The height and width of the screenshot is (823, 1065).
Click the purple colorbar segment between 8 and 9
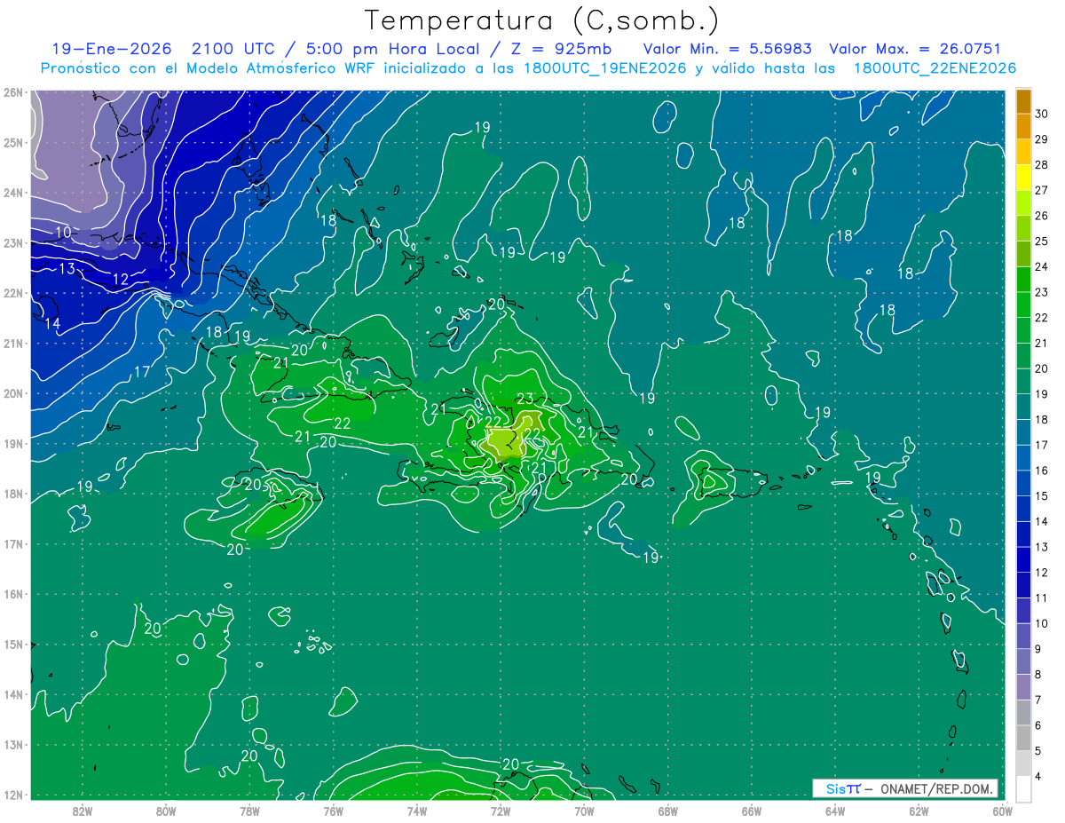coord(1023,662)
